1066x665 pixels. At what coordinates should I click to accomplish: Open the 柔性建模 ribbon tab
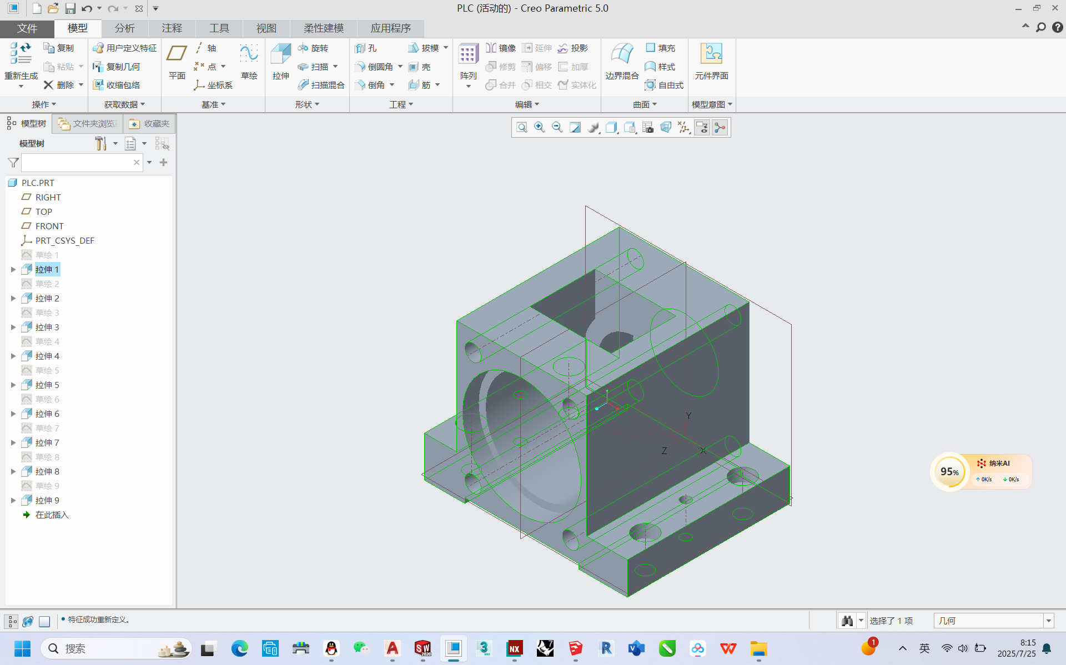[323, 28]
